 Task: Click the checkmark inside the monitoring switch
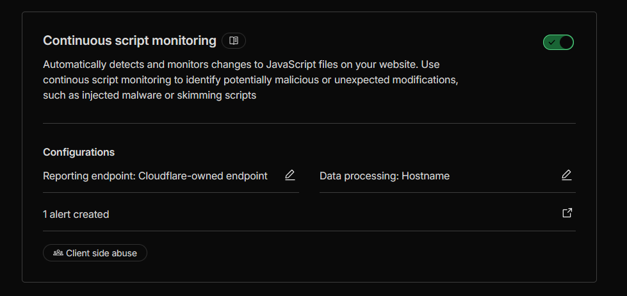[551, 42]
